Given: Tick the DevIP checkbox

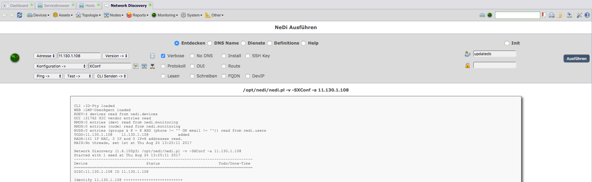Looking at the screenshot, I should pos(248,76).
